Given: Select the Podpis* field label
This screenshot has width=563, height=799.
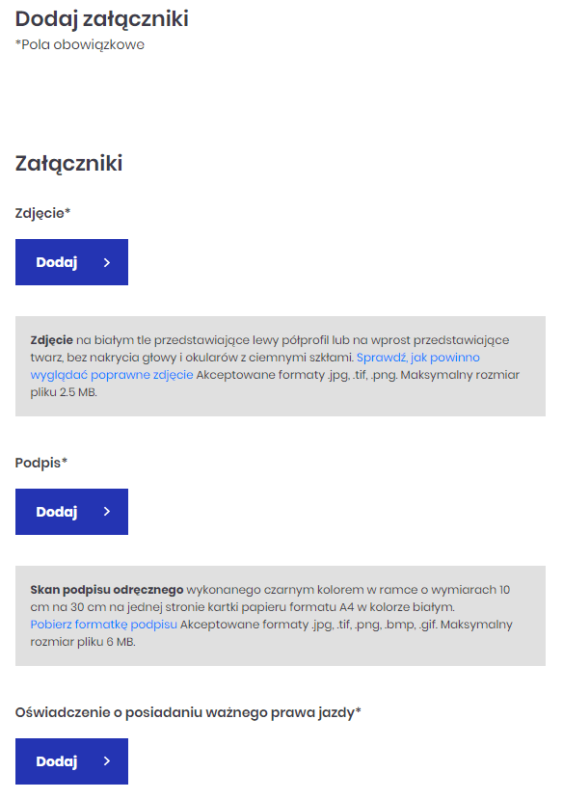Looking at the screenshot, I should [40, 463].
